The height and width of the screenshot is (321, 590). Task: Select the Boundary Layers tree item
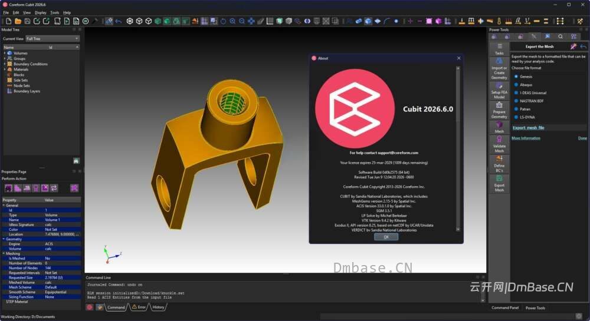[x=27, y=91]
